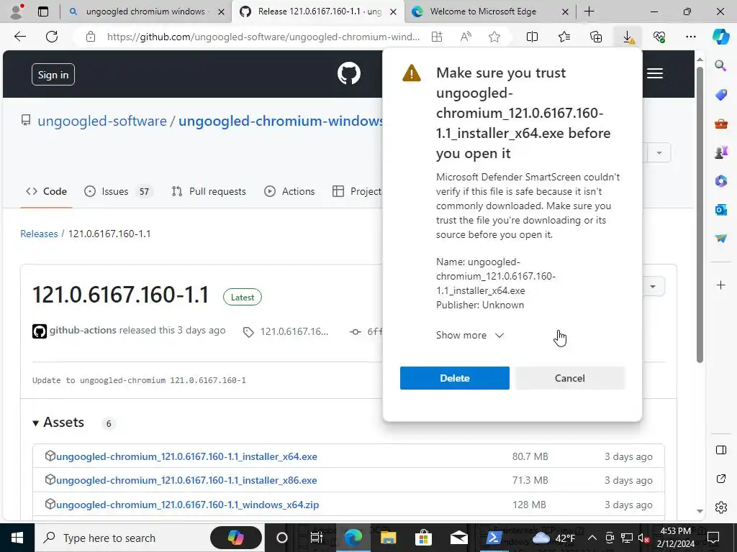737x552 pixels.
Task: Open tab actions menu
Action: point(42,11)
